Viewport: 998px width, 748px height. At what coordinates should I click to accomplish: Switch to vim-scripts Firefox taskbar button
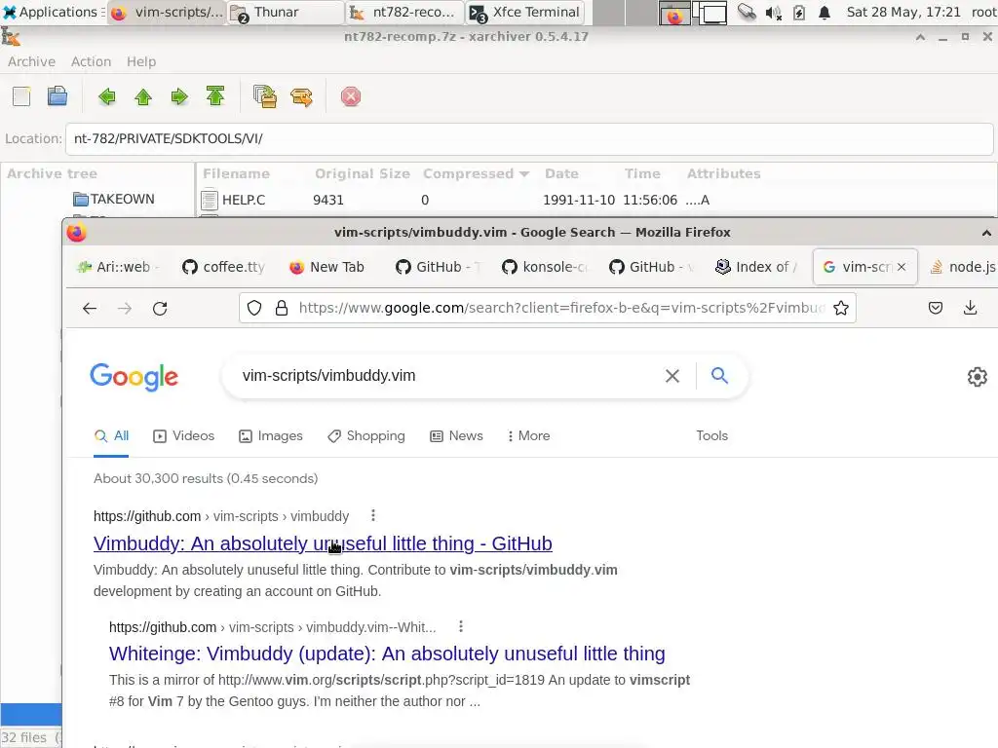pos(167,12)
